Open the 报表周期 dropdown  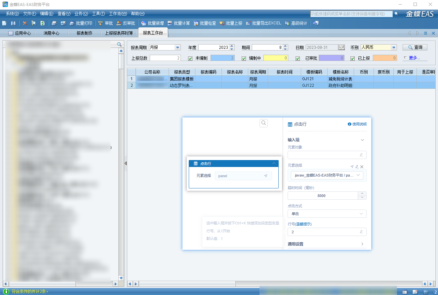point(178,48)
